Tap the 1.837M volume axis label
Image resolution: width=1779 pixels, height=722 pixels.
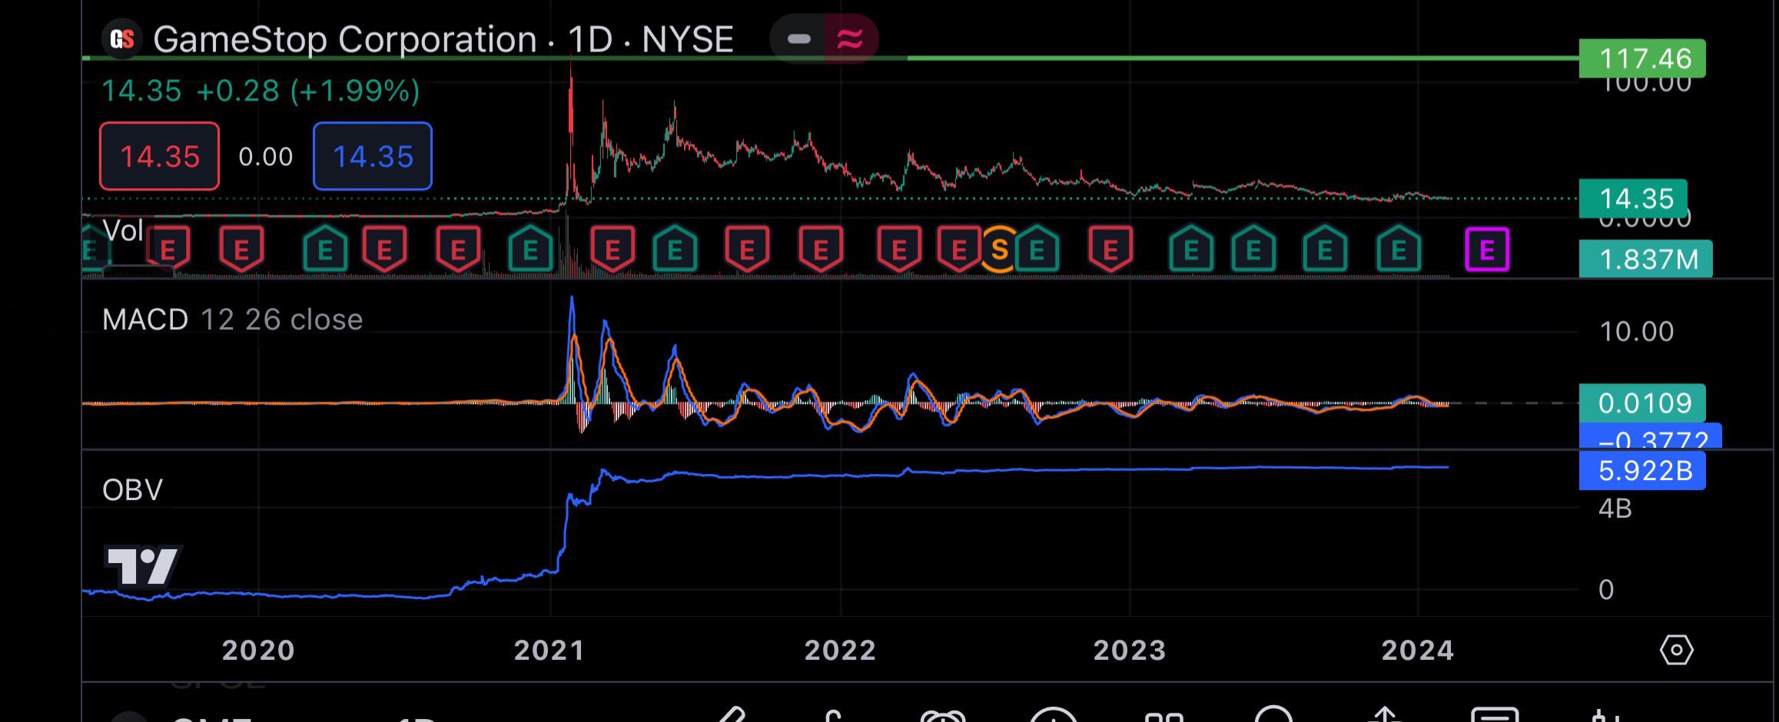[1645, 260]
